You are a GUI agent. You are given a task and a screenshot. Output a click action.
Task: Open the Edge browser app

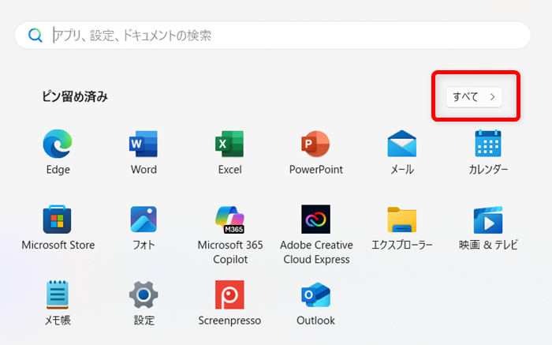(x=58, y=144)
